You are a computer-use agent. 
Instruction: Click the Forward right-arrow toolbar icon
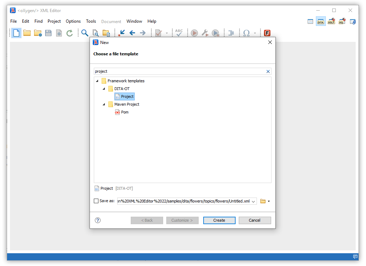click(142, 33)
